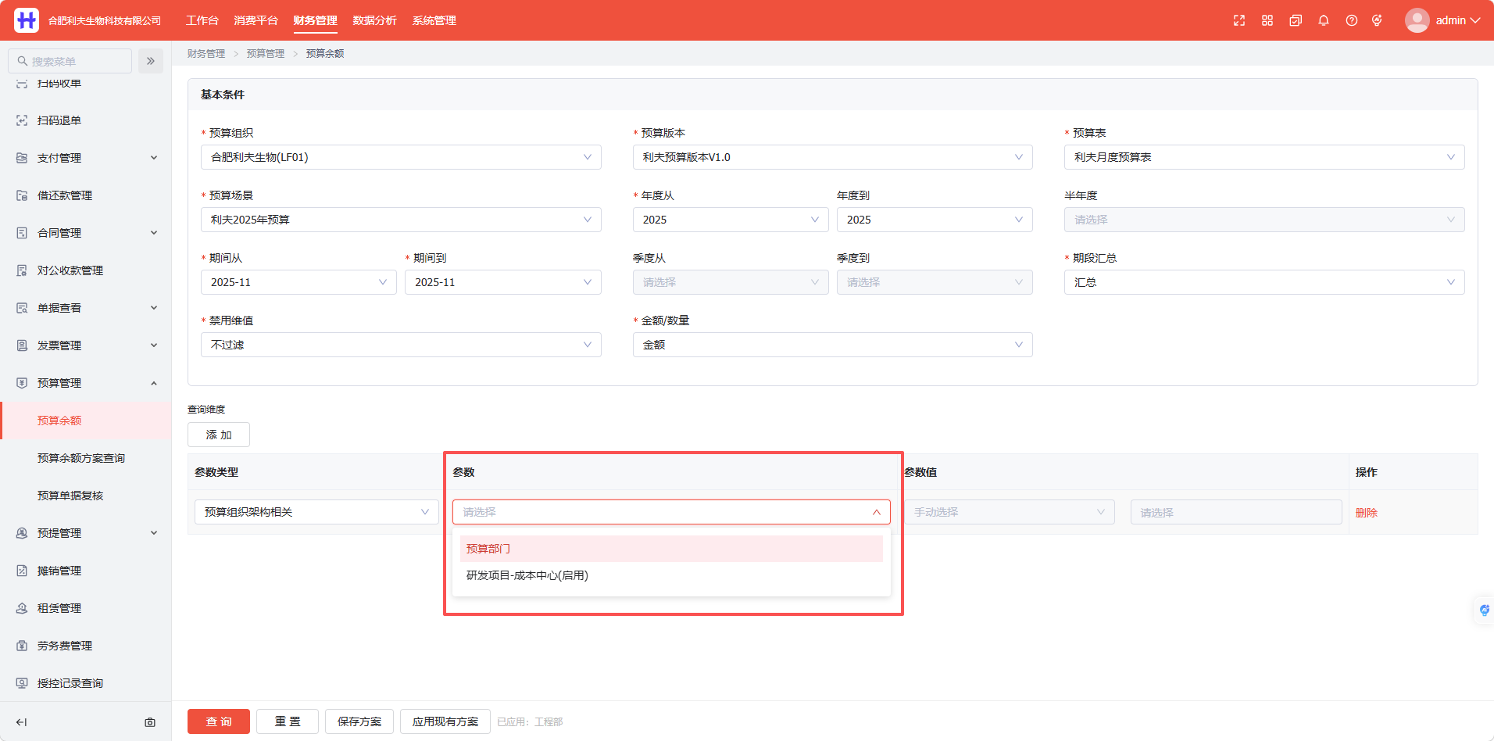This screenshot has width=1494, height=741.
Task: Open the 预算组织 dropdown
Action: 401,157
